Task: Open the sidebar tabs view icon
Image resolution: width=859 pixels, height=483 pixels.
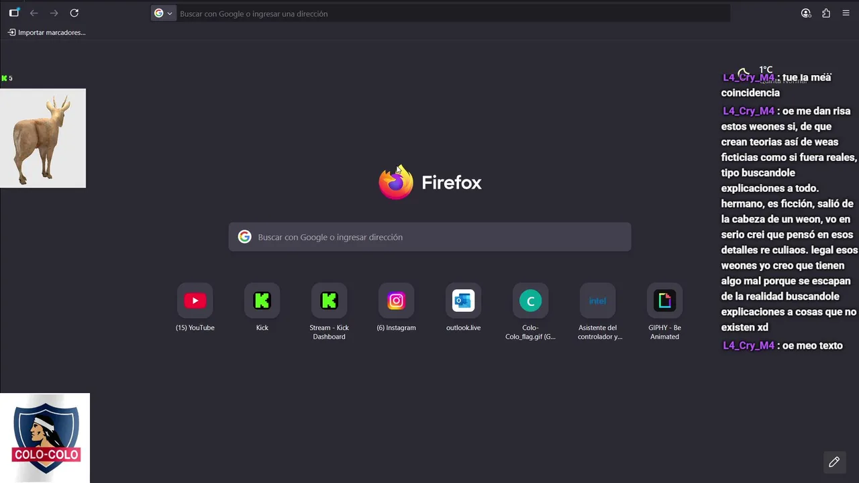Action: pos(14,13)
